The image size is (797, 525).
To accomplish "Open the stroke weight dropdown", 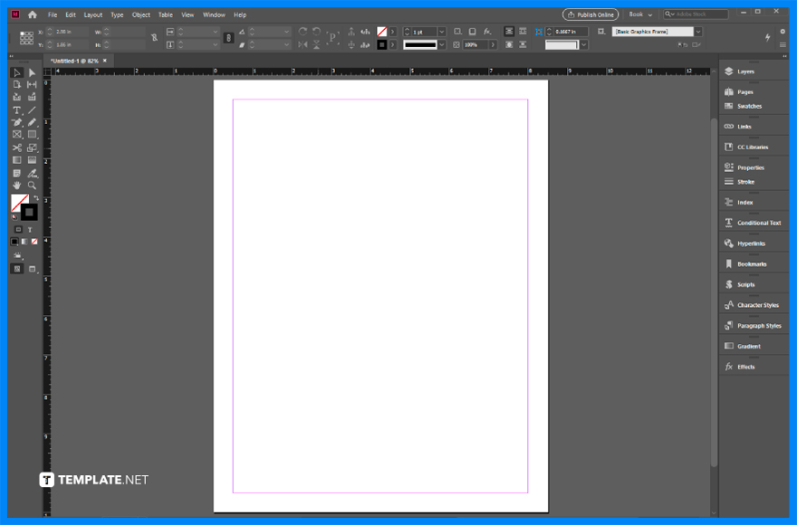I will 441,30.
